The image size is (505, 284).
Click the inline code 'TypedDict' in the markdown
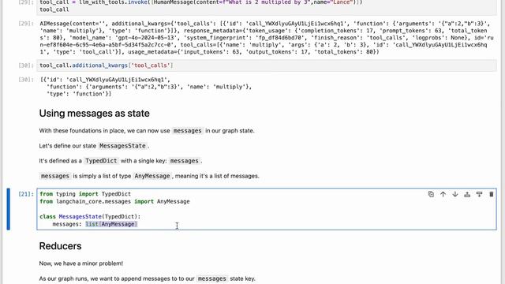pos(101,161)
